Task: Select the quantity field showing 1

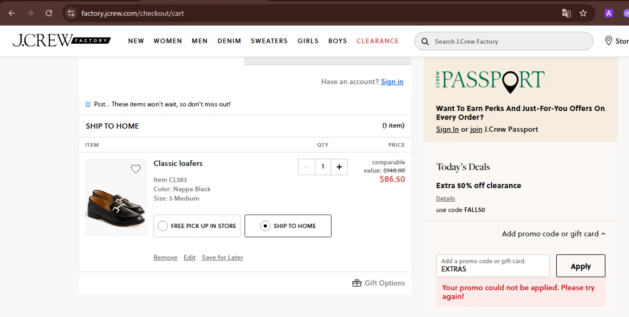Action: [x=323, y=167]
